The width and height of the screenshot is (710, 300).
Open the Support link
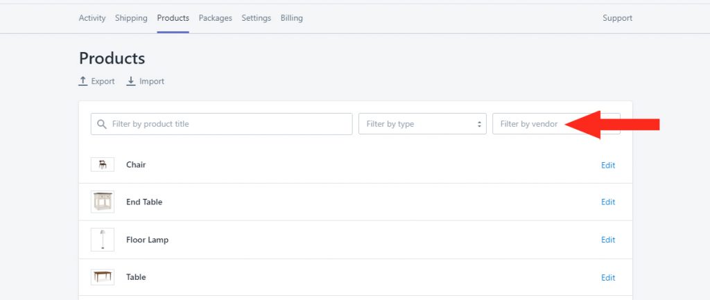[x=617, y=18]
